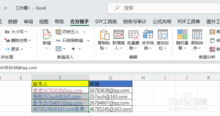The image size is (220, 116).
Task: Select column J header
Action: (187, 77)
